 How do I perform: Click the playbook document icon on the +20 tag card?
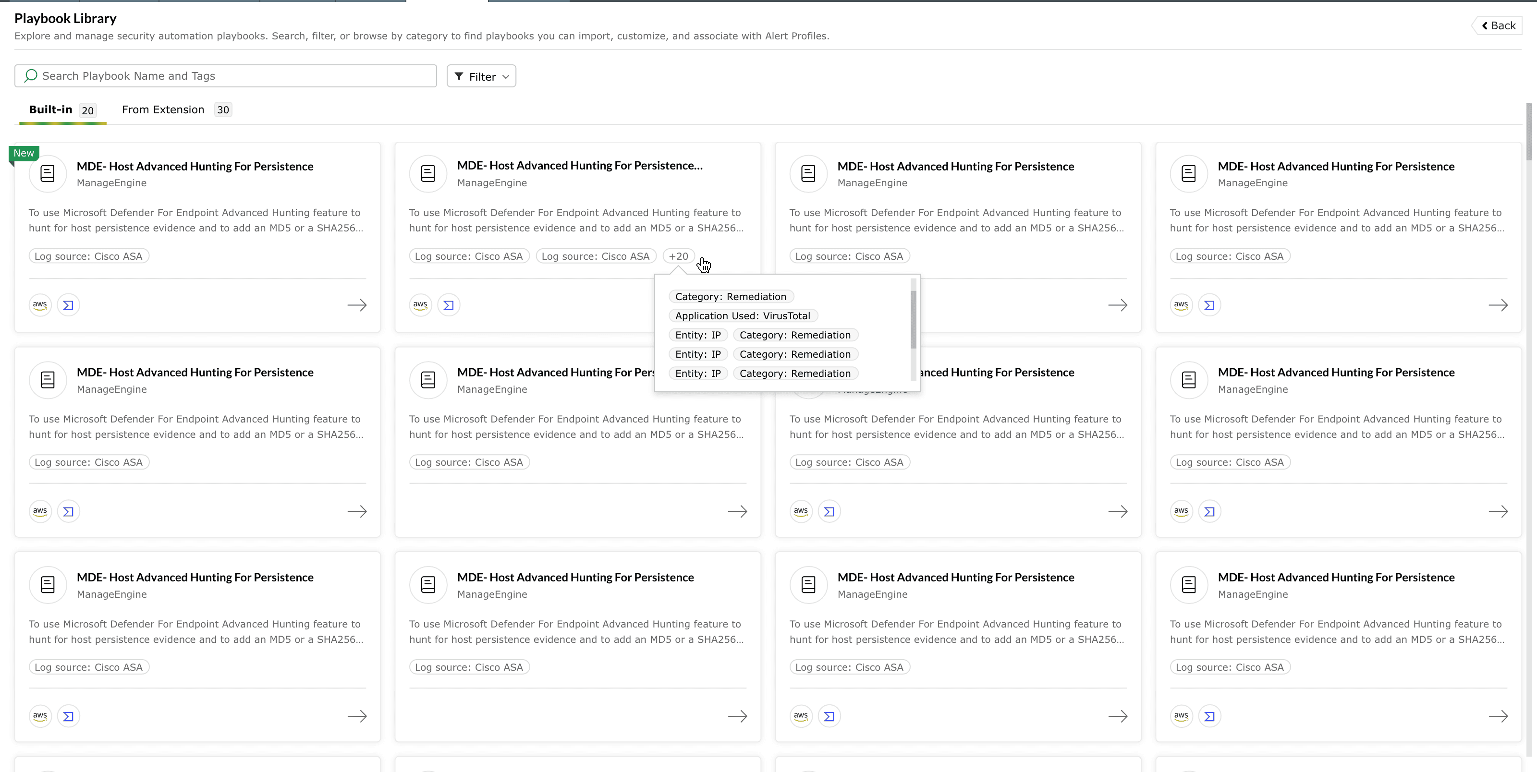(428, 174)
